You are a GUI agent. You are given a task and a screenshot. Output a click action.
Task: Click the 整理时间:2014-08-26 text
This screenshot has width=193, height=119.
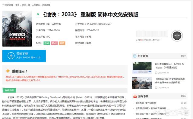pyautogui.click(x=87, y=30)
